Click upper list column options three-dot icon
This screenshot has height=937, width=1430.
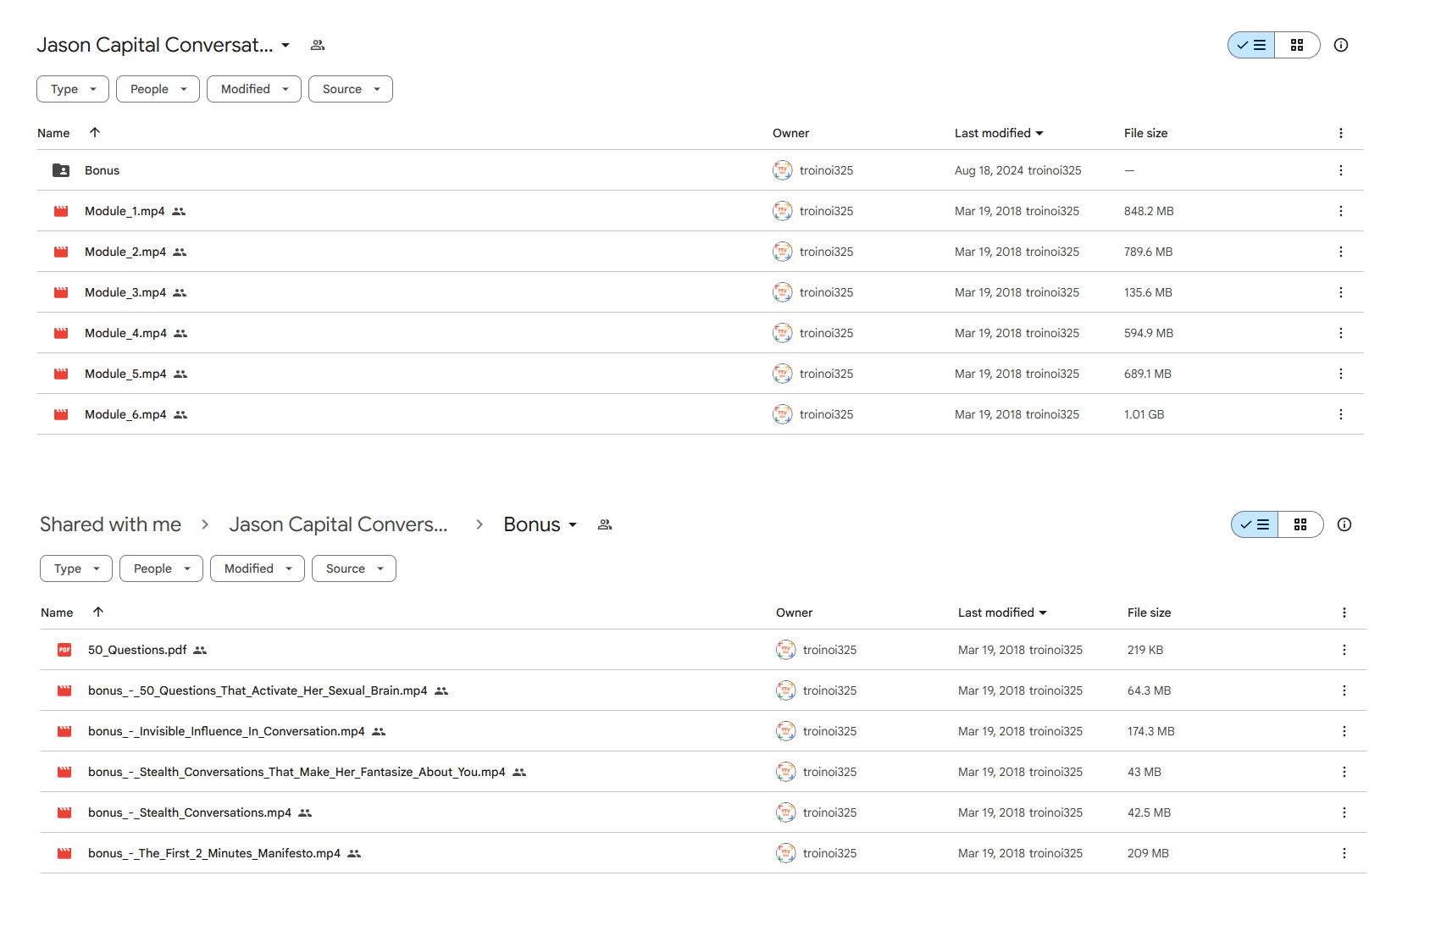point(1340,133)
